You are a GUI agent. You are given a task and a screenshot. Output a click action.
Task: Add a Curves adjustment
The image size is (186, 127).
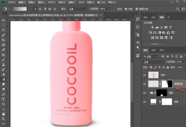tap(162, 27)
